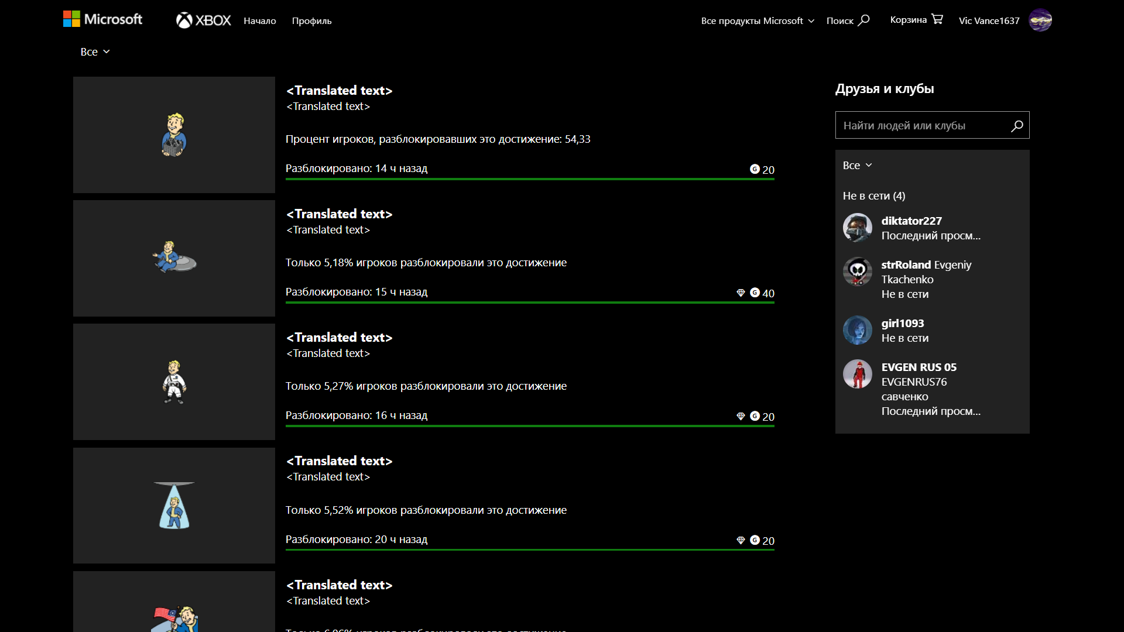The image size is (1124, 632).
Task: Open the 'Профиль' menu item
Action: pos(311,20)
